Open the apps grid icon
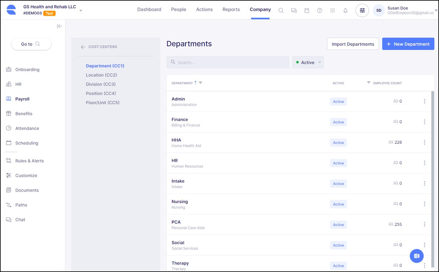Image resolution: width=439 pixels, height=272 pixels. 333,10
